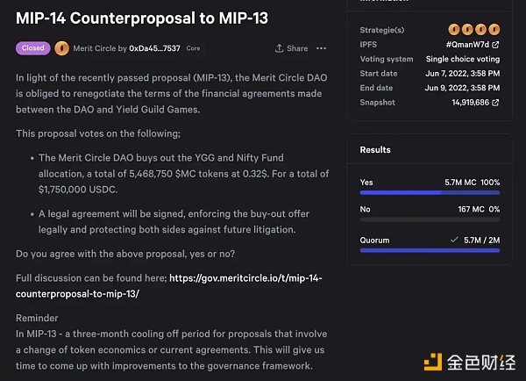Click the Quorum green checkmark icon
This screenshot has width=526, height=381.
(453, 239)
